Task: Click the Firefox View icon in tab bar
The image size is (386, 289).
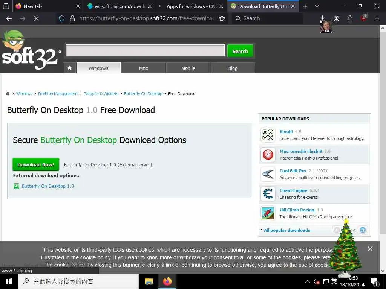Action: 6,6
